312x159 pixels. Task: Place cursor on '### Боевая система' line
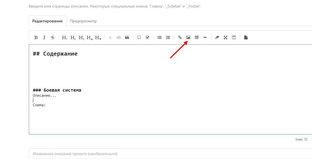[57, 90]
